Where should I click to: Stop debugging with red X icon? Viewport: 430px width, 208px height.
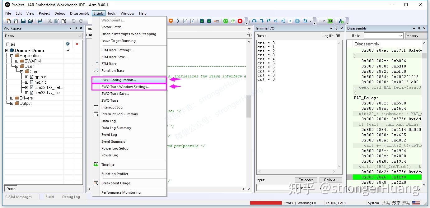[240, 21]
